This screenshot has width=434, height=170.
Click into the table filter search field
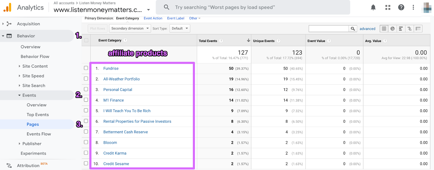[329, 29]
